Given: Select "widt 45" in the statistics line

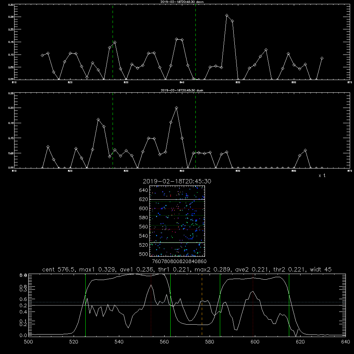Looking at the screenshot, I should 321,269.
